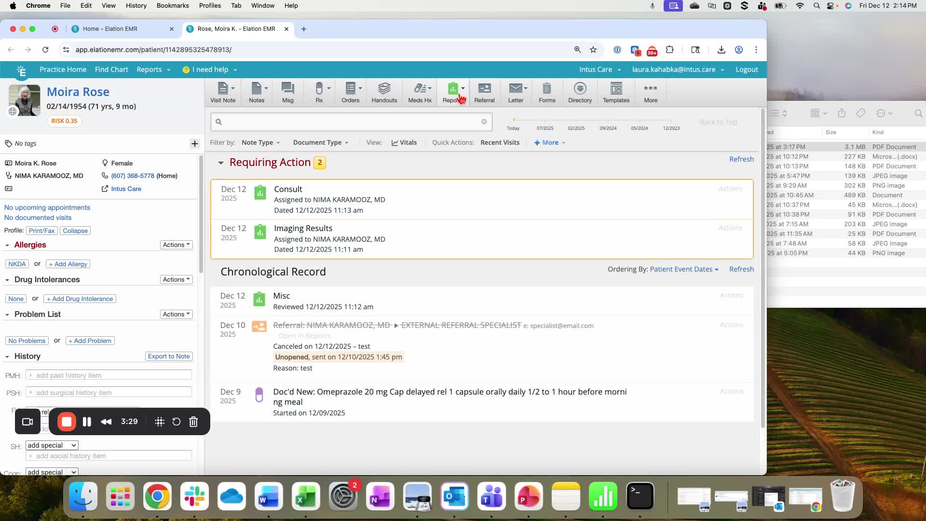This screenshot has height=521, width=926.
Task: Click the Logout link
Action: (747, 70)
